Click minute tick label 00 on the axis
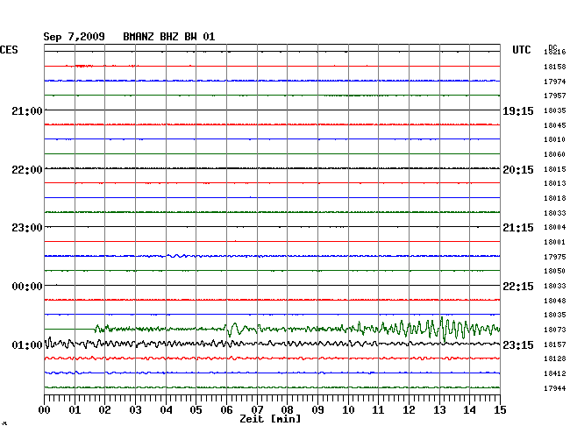 click(45, 410)
